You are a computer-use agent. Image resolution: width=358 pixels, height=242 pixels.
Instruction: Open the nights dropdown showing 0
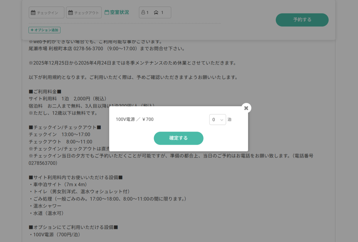(217, 120)
